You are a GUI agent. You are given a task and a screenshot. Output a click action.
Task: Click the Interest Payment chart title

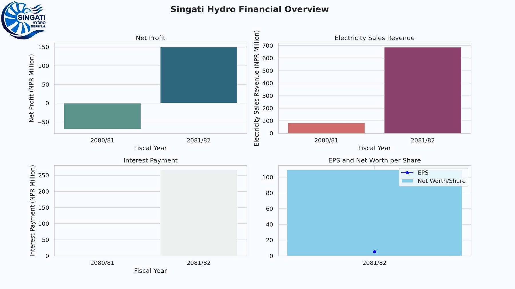[150, 160]
